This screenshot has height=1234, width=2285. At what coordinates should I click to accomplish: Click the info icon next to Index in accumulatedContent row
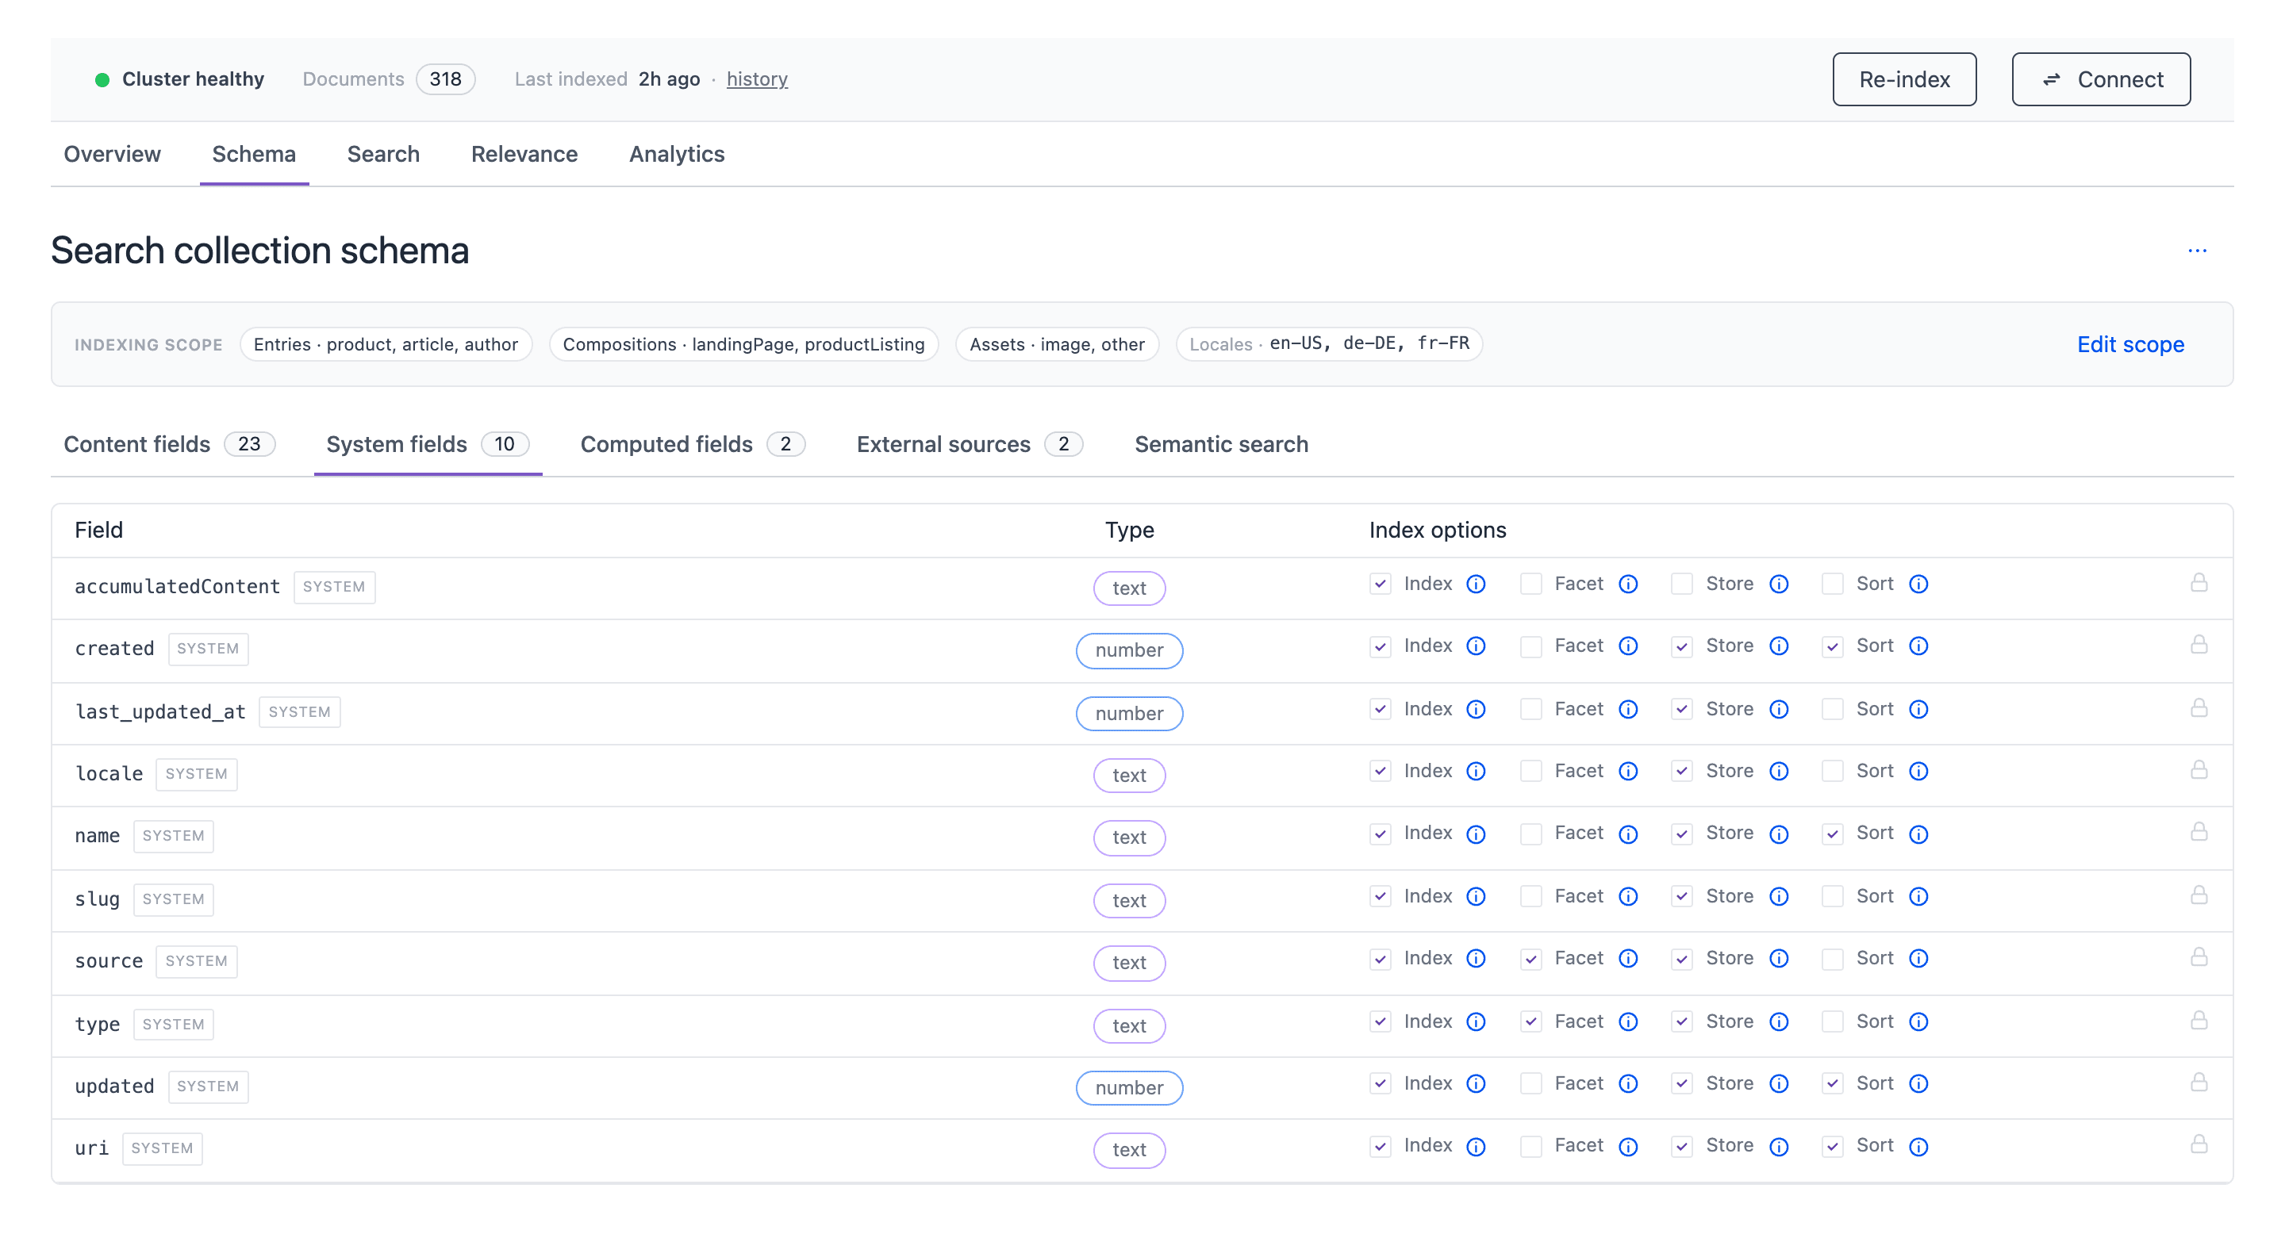[x=1475, y=584]
